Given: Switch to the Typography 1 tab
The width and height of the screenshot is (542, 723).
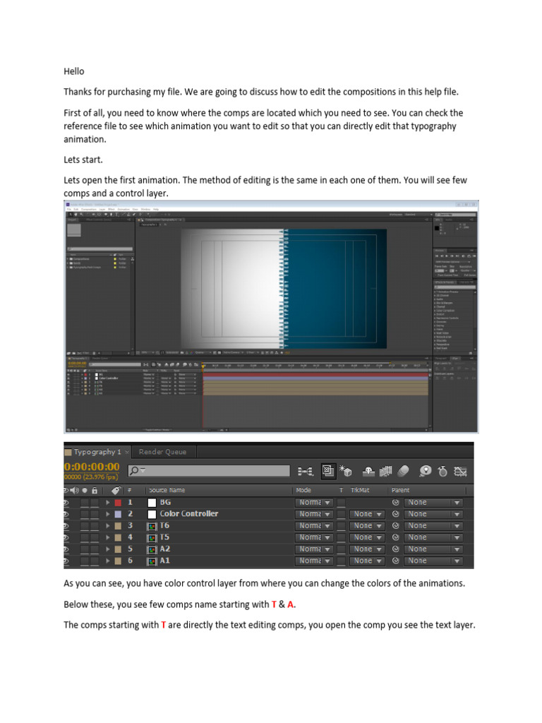Looking at the screenshot, I should [x=97, y=452].
